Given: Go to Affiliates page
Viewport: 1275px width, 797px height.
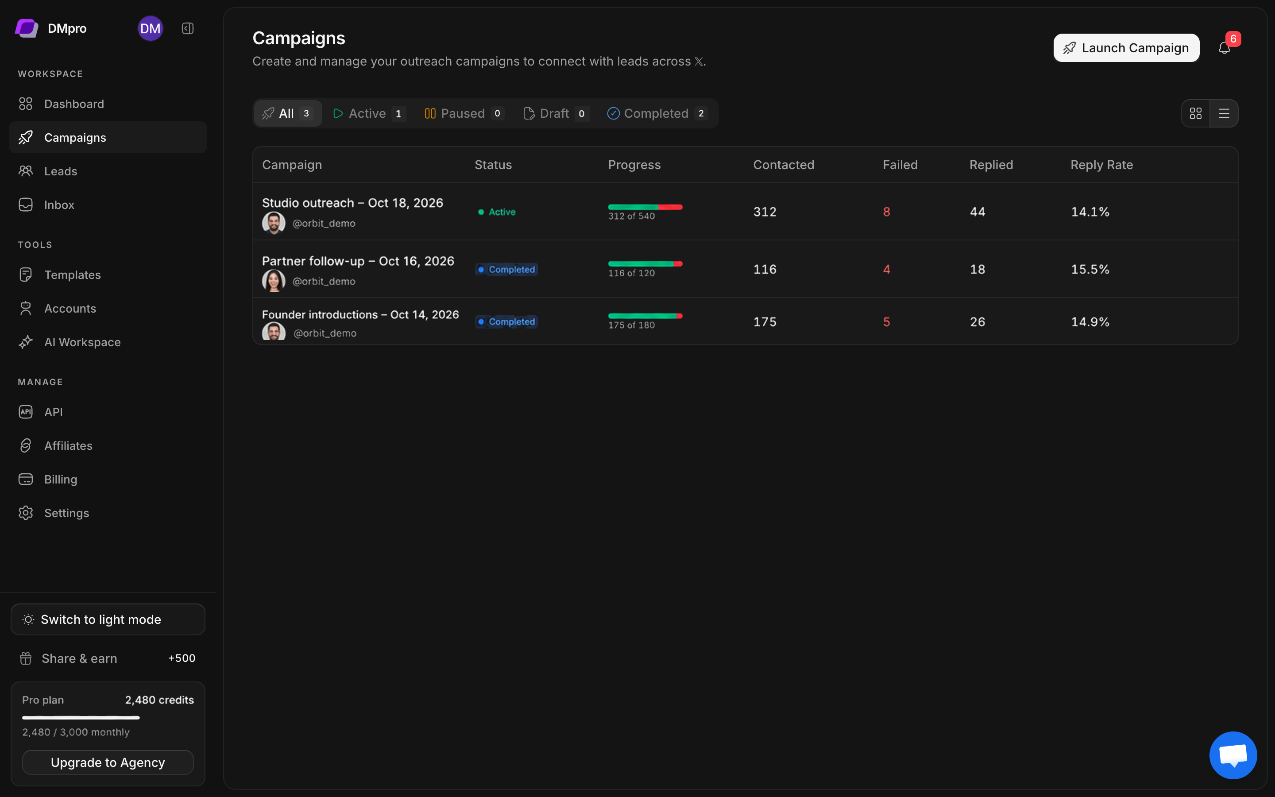Looking at the screenshot, I should (x=108, y=445).
